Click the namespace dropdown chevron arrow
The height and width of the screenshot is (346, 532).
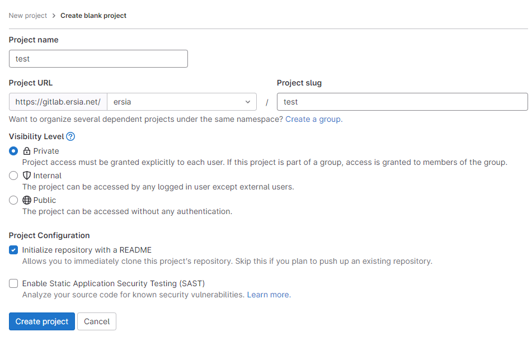point(248,102)
